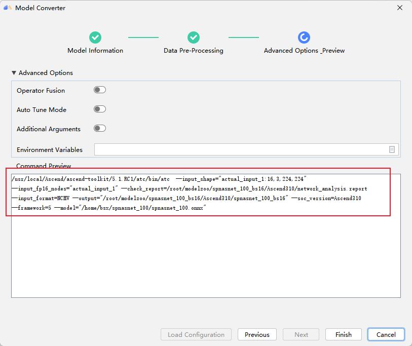Click the check icon above Data Pre-Processing
412x346 pixels.
point(193,37)
